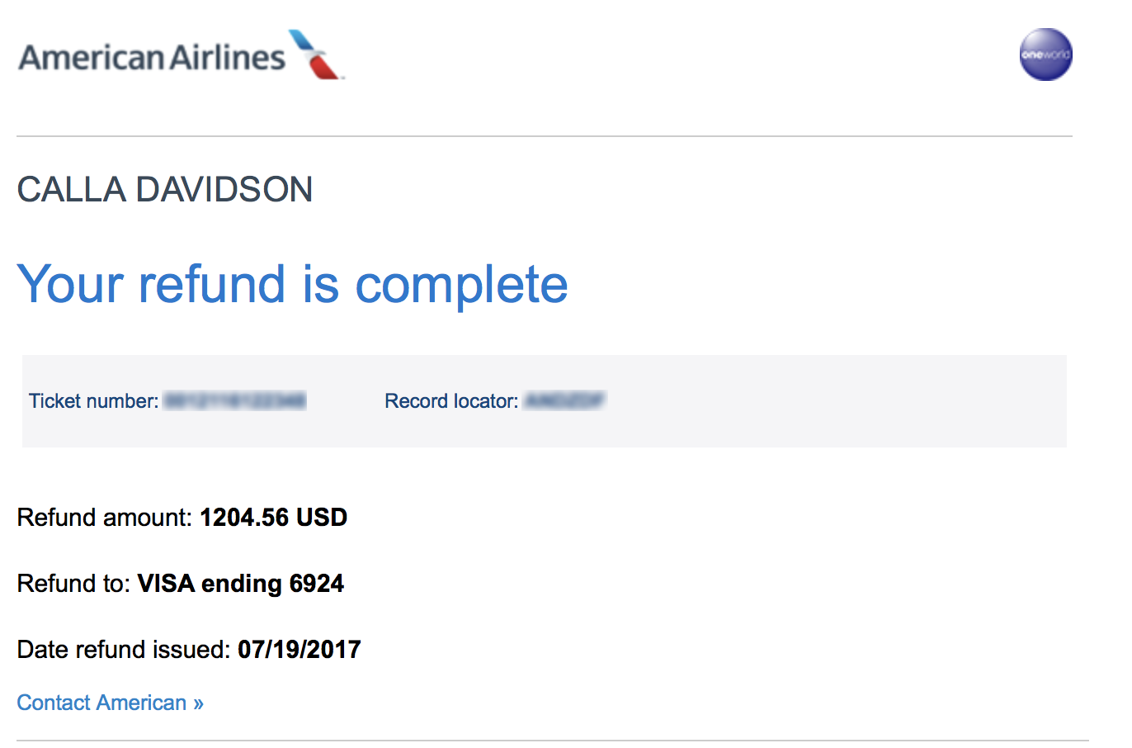Click the American Airlines flight symbol icon
Image resolution: width=1132 pixels, height=748 pixels.
316,55
